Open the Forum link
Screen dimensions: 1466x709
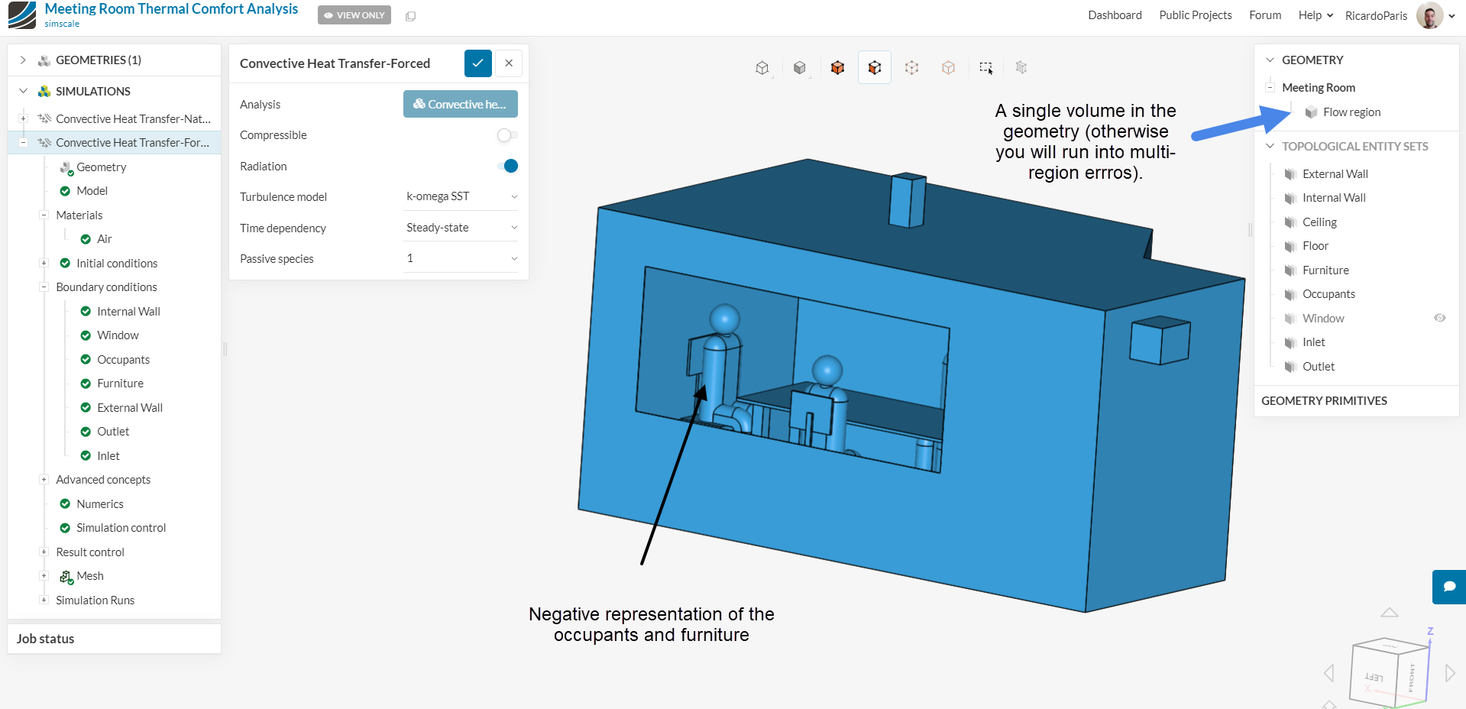pos(1265,15)
